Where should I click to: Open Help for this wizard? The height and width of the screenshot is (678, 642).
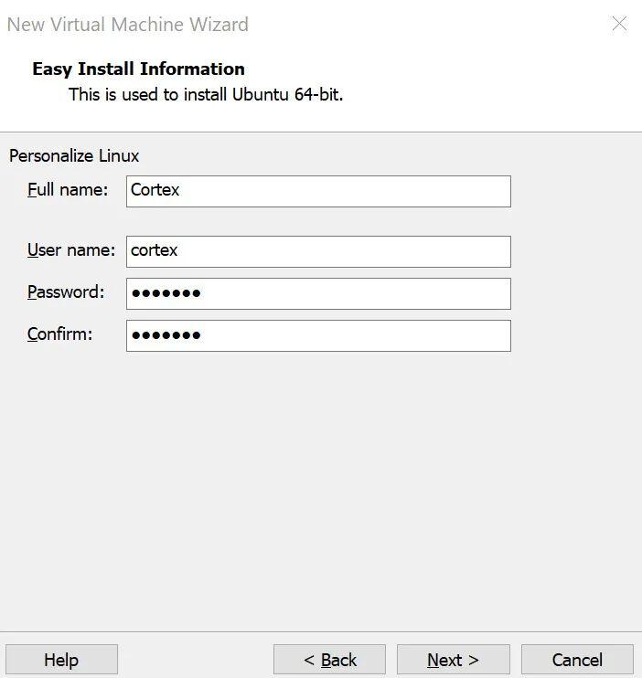coord(61,660)
